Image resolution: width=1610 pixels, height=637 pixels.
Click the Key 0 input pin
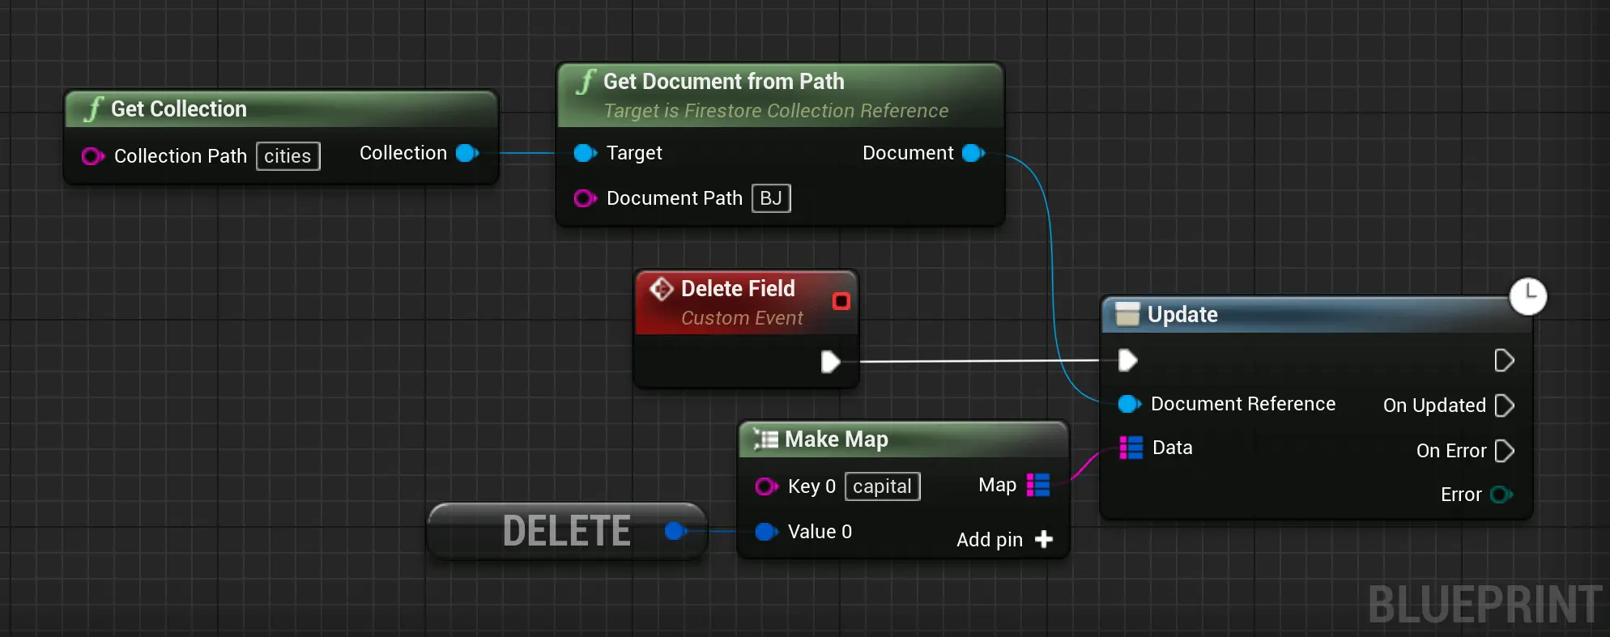pos(766,486)
